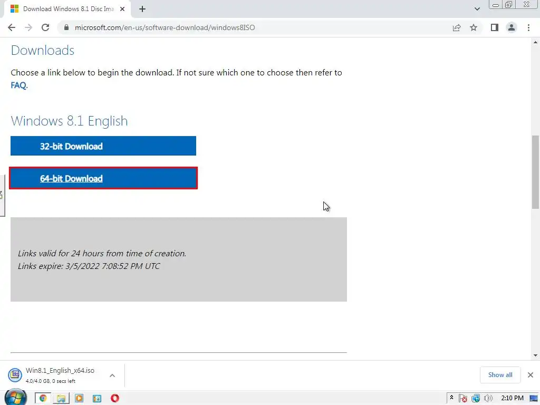Start the 64-bit Download
540x405 pixels.
[103, 178]
